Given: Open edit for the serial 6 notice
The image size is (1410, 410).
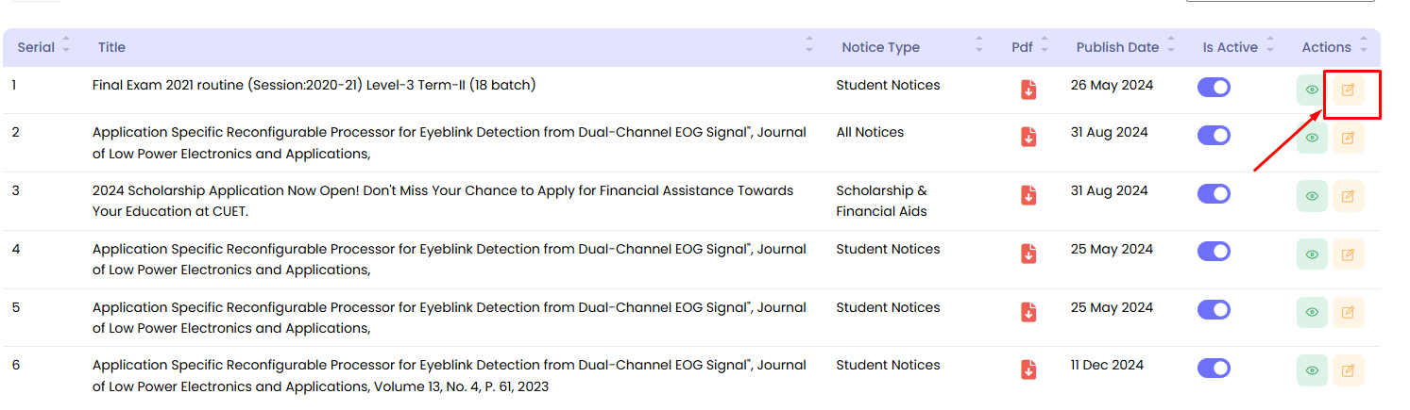Looking at the screenshot, I should pos(1348,369).
